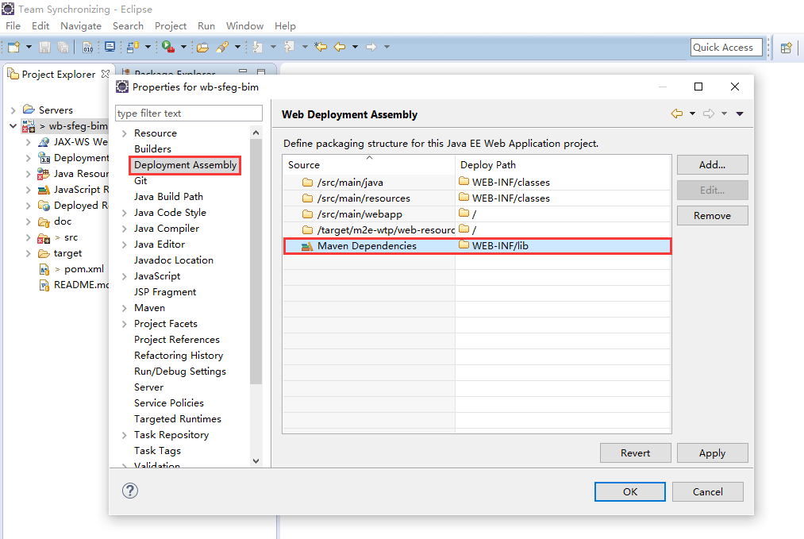Screen dimensions: 804x539
Task: Select Java Build Path in properties list
Action: click(168, 197)
